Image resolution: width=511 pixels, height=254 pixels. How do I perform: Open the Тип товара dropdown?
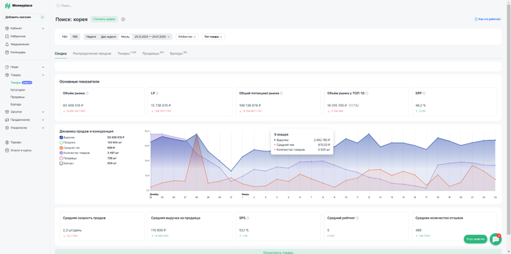213,37
